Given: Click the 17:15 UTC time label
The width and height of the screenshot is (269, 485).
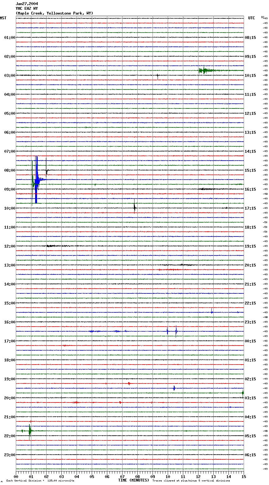Looking at the screenshot, I should [250, 208].
